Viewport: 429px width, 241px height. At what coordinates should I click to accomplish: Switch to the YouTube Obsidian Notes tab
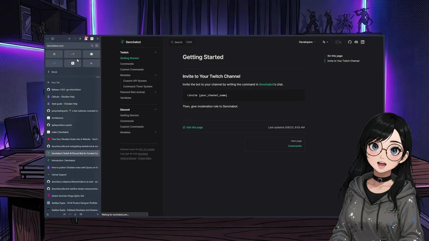pos(73,139)
